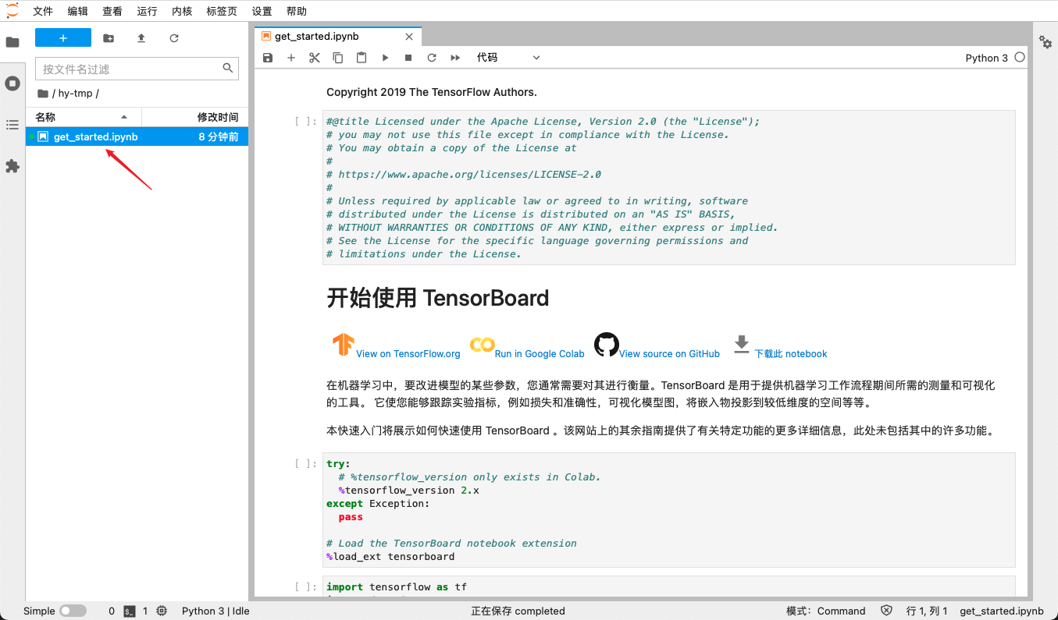Screen dimensions: 1058x620
Task: Click inside the 按文件名过滤 search field
Action: (x=125, y=69)
